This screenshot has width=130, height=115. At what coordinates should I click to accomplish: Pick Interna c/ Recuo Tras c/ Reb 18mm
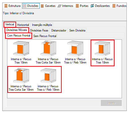tap(48, 79)
